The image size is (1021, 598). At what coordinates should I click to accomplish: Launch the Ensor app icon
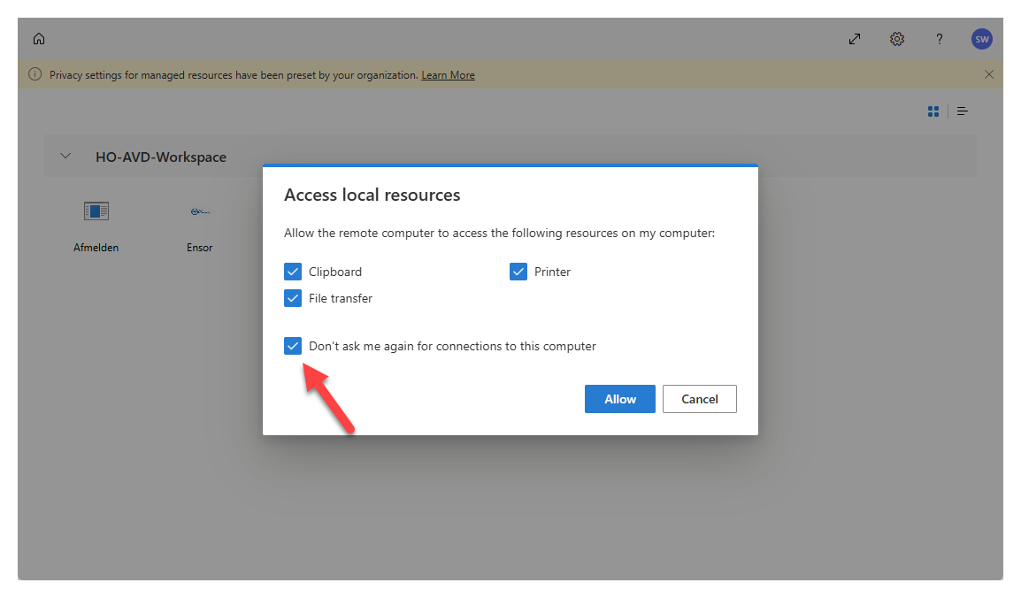tap(199, 211)
